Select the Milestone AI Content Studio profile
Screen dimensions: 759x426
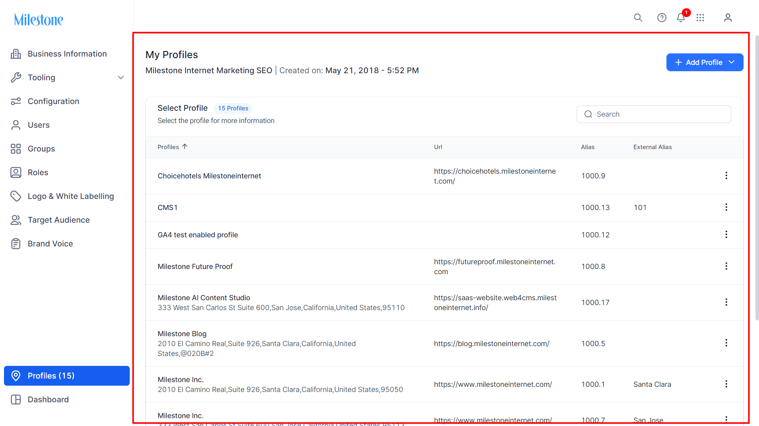tap(204, 298)
